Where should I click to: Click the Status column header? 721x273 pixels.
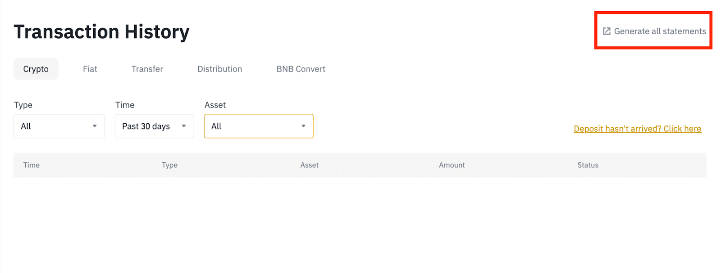(x=588, y=165)
